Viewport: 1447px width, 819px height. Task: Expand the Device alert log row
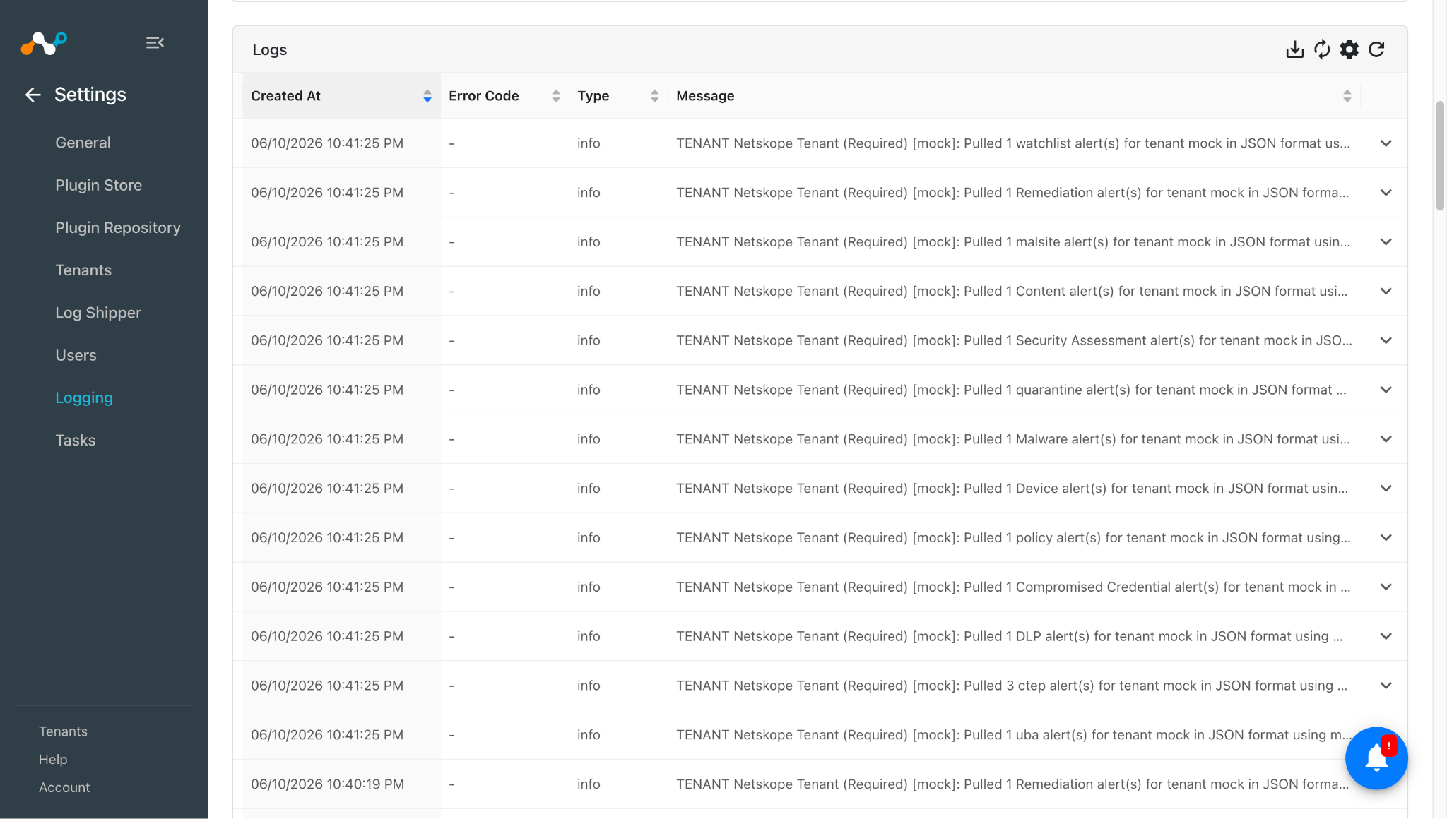coord(1386,489)
